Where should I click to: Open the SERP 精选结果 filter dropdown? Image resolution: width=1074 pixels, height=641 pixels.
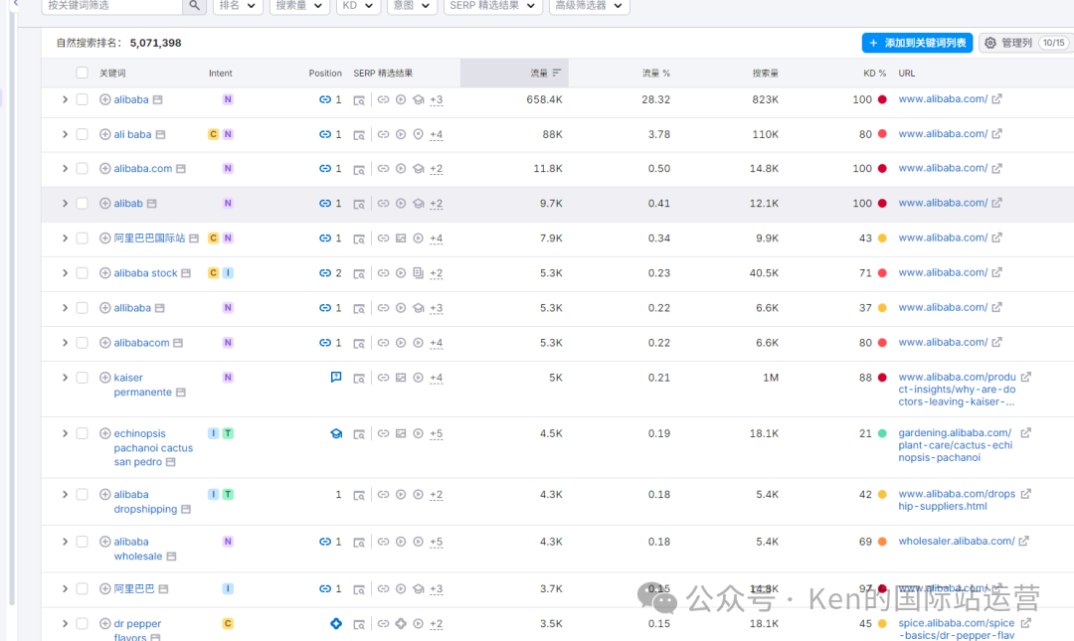[x=492, y=6]
